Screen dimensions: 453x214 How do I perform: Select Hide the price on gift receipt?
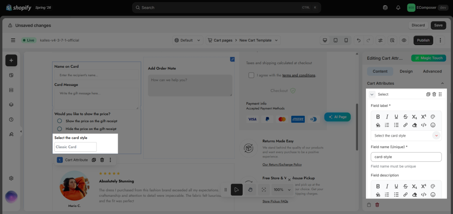60,129
